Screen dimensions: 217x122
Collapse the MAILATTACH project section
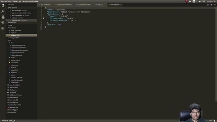point(12,23)
